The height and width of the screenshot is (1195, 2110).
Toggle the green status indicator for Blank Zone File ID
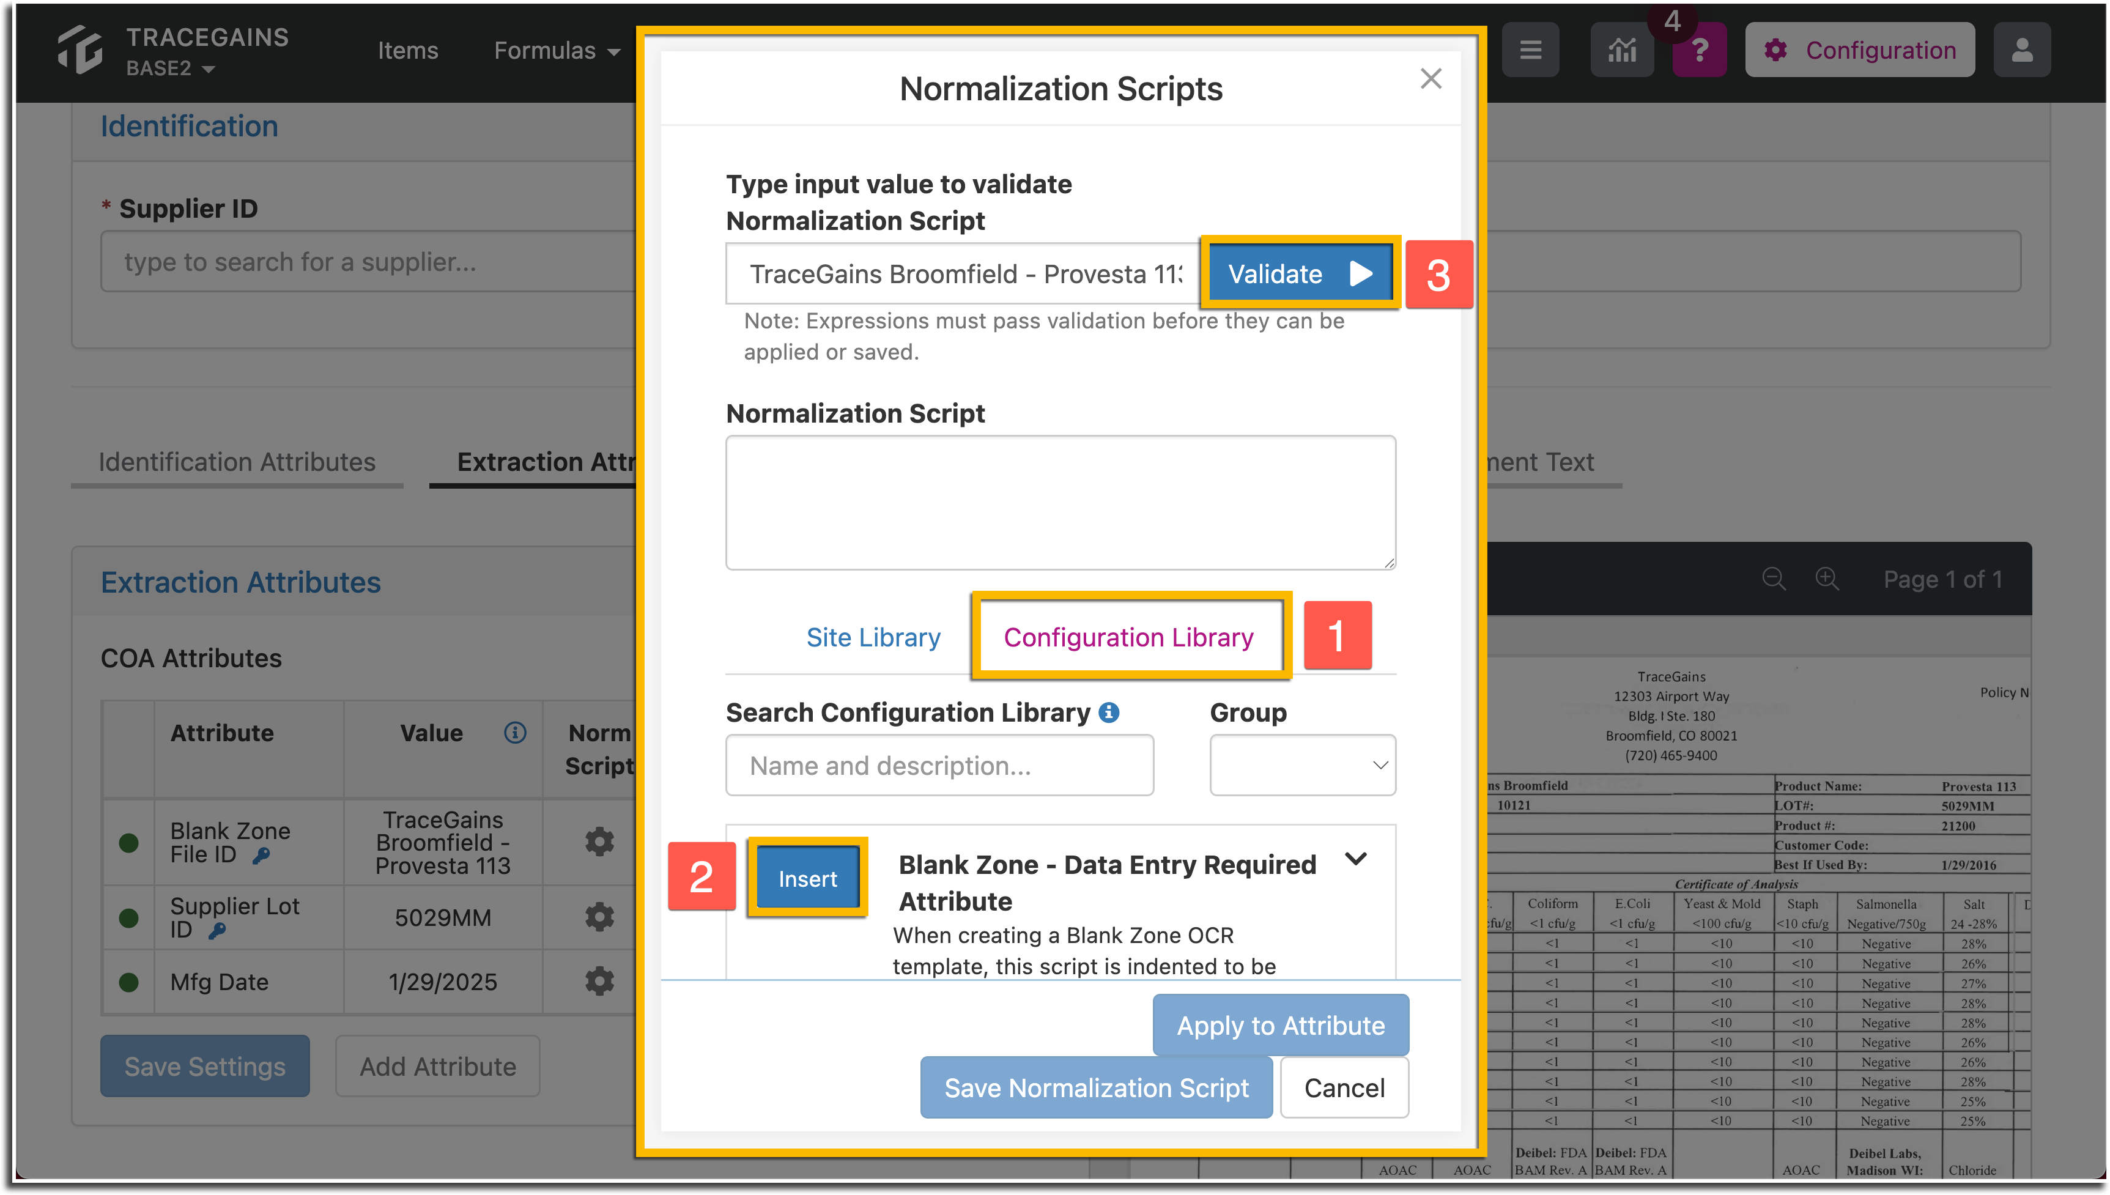[x=129, y=842]
